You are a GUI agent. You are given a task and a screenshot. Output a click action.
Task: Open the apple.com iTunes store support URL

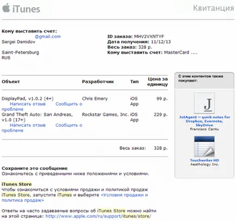tap(98, 216)
